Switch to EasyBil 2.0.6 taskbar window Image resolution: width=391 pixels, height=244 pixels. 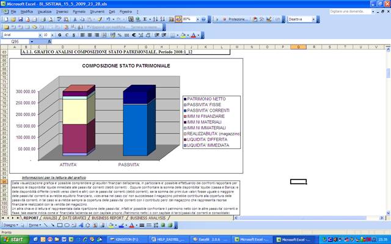coord(210,240)
